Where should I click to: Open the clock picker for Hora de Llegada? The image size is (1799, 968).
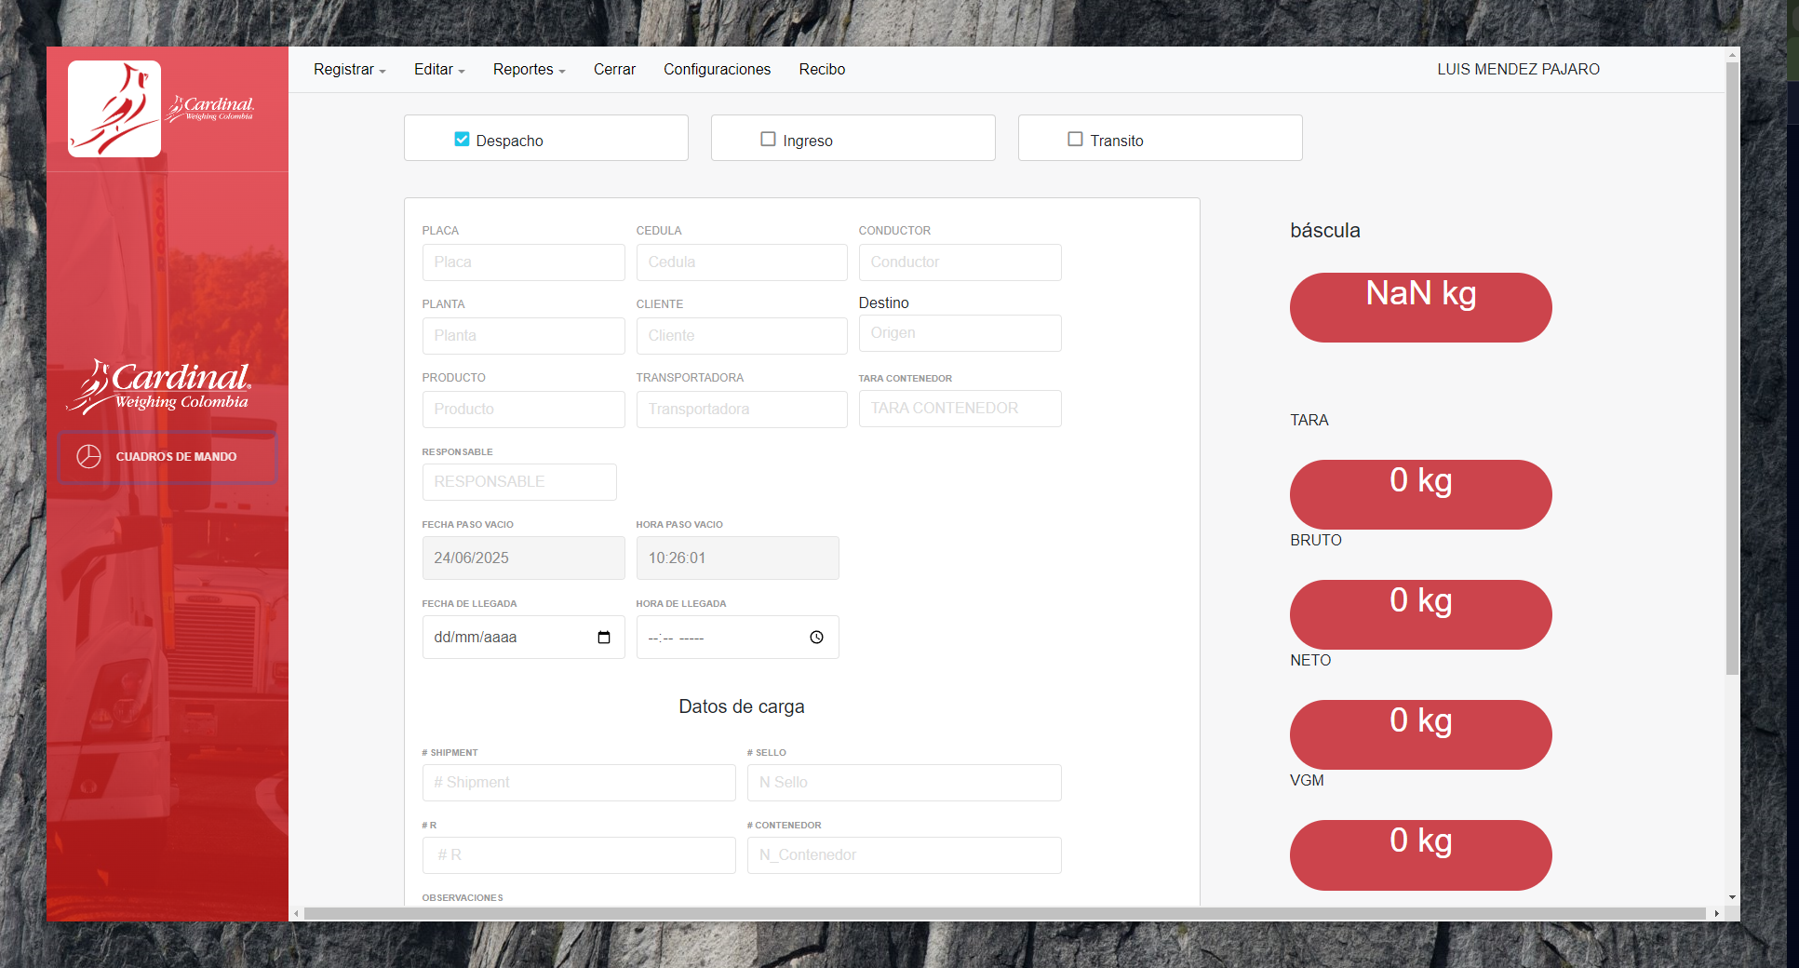[x=816, y=638]
